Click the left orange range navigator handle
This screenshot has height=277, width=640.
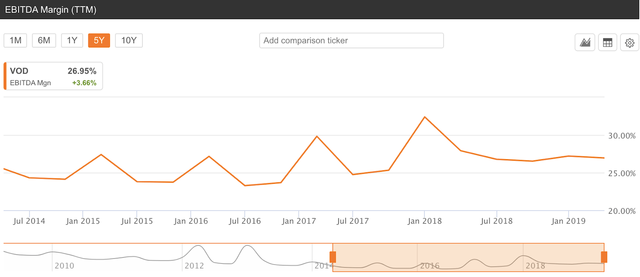click(x=333, y=257)
